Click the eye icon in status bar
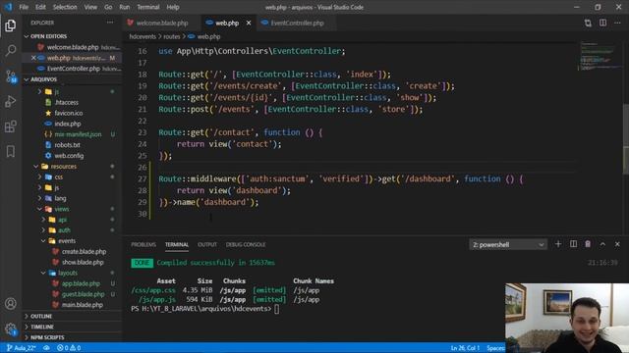The image size is (629, 353). (46, 348)
